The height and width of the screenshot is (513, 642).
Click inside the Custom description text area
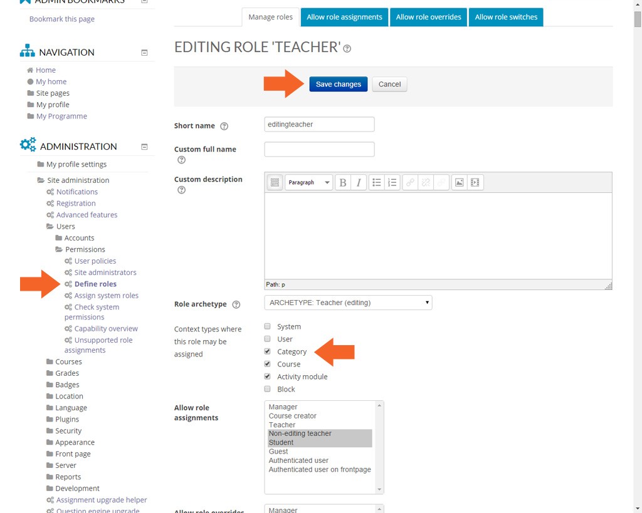coord(438,236)
